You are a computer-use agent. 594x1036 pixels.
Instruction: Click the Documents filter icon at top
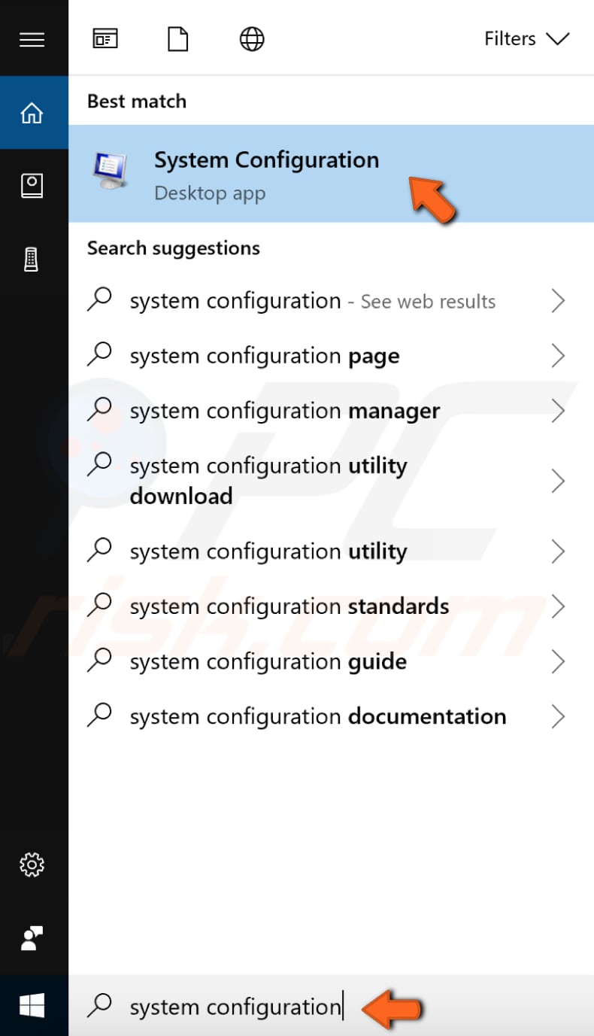click(x=177, y=38)
